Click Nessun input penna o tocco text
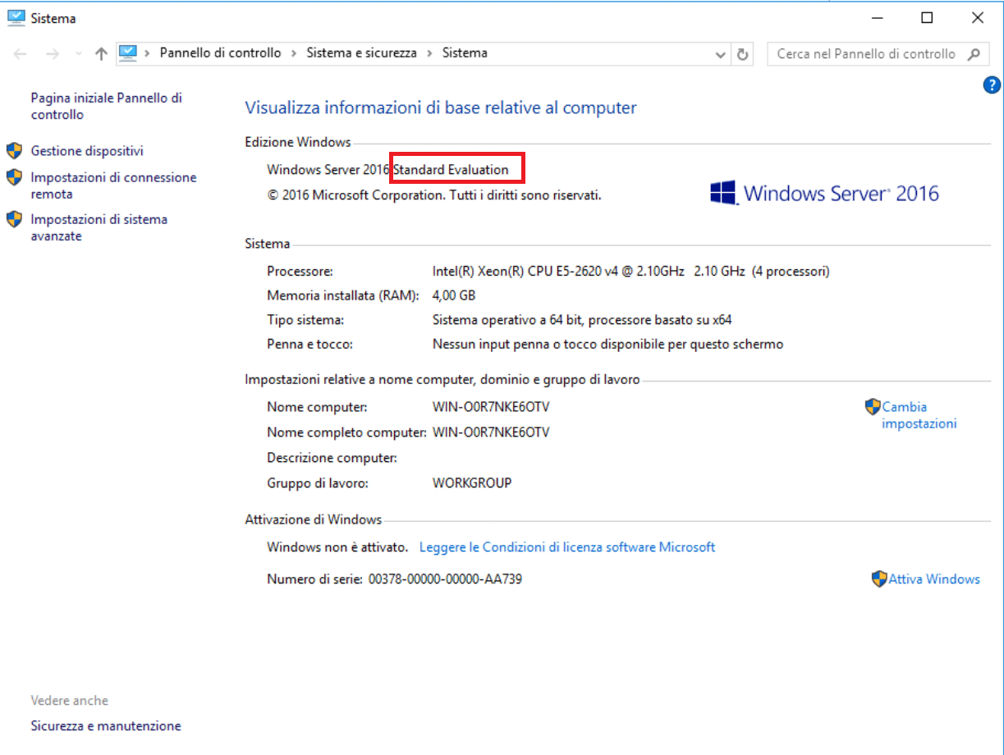The image size is (1004, 755). tap(607, 344)
